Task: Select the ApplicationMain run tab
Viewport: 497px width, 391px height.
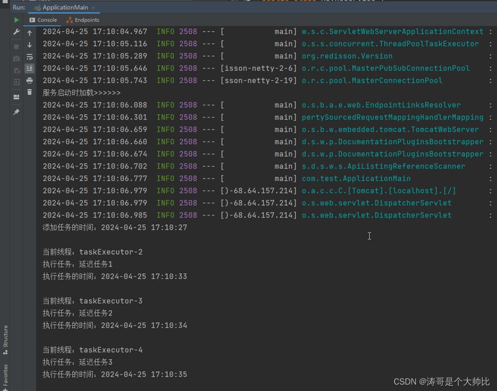Action: (x=65, y=7)
